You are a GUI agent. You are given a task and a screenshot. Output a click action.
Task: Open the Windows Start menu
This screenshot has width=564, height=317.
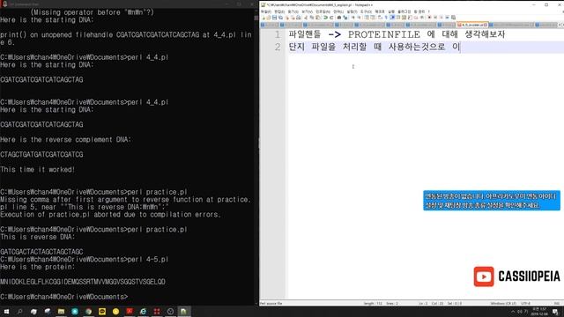coord(6,311)
